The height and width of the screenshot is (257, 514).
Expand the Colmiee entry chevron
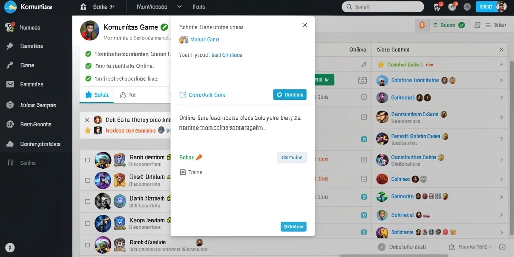(x=501, y=179)
